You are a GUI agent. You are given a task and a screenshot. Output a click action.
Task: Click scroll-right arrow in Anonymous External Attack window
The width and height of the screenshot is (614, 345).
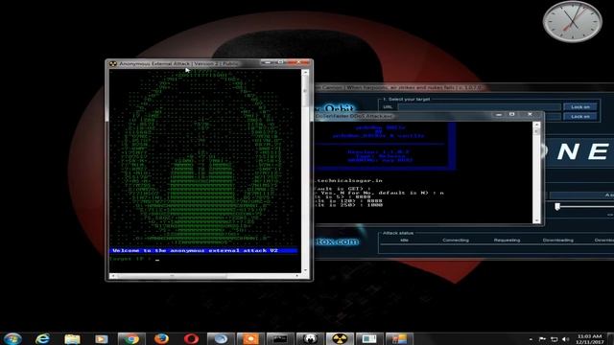(297, 276)
